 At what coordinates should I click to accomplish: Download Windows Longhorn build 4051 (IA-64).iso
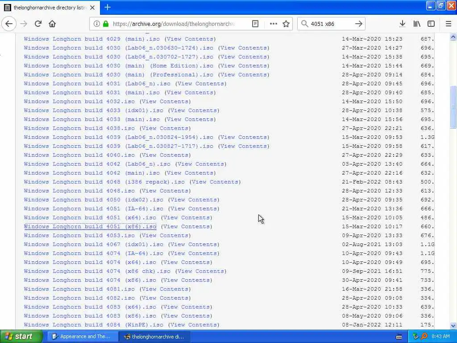pyautogui.click(x=94, y=209)
